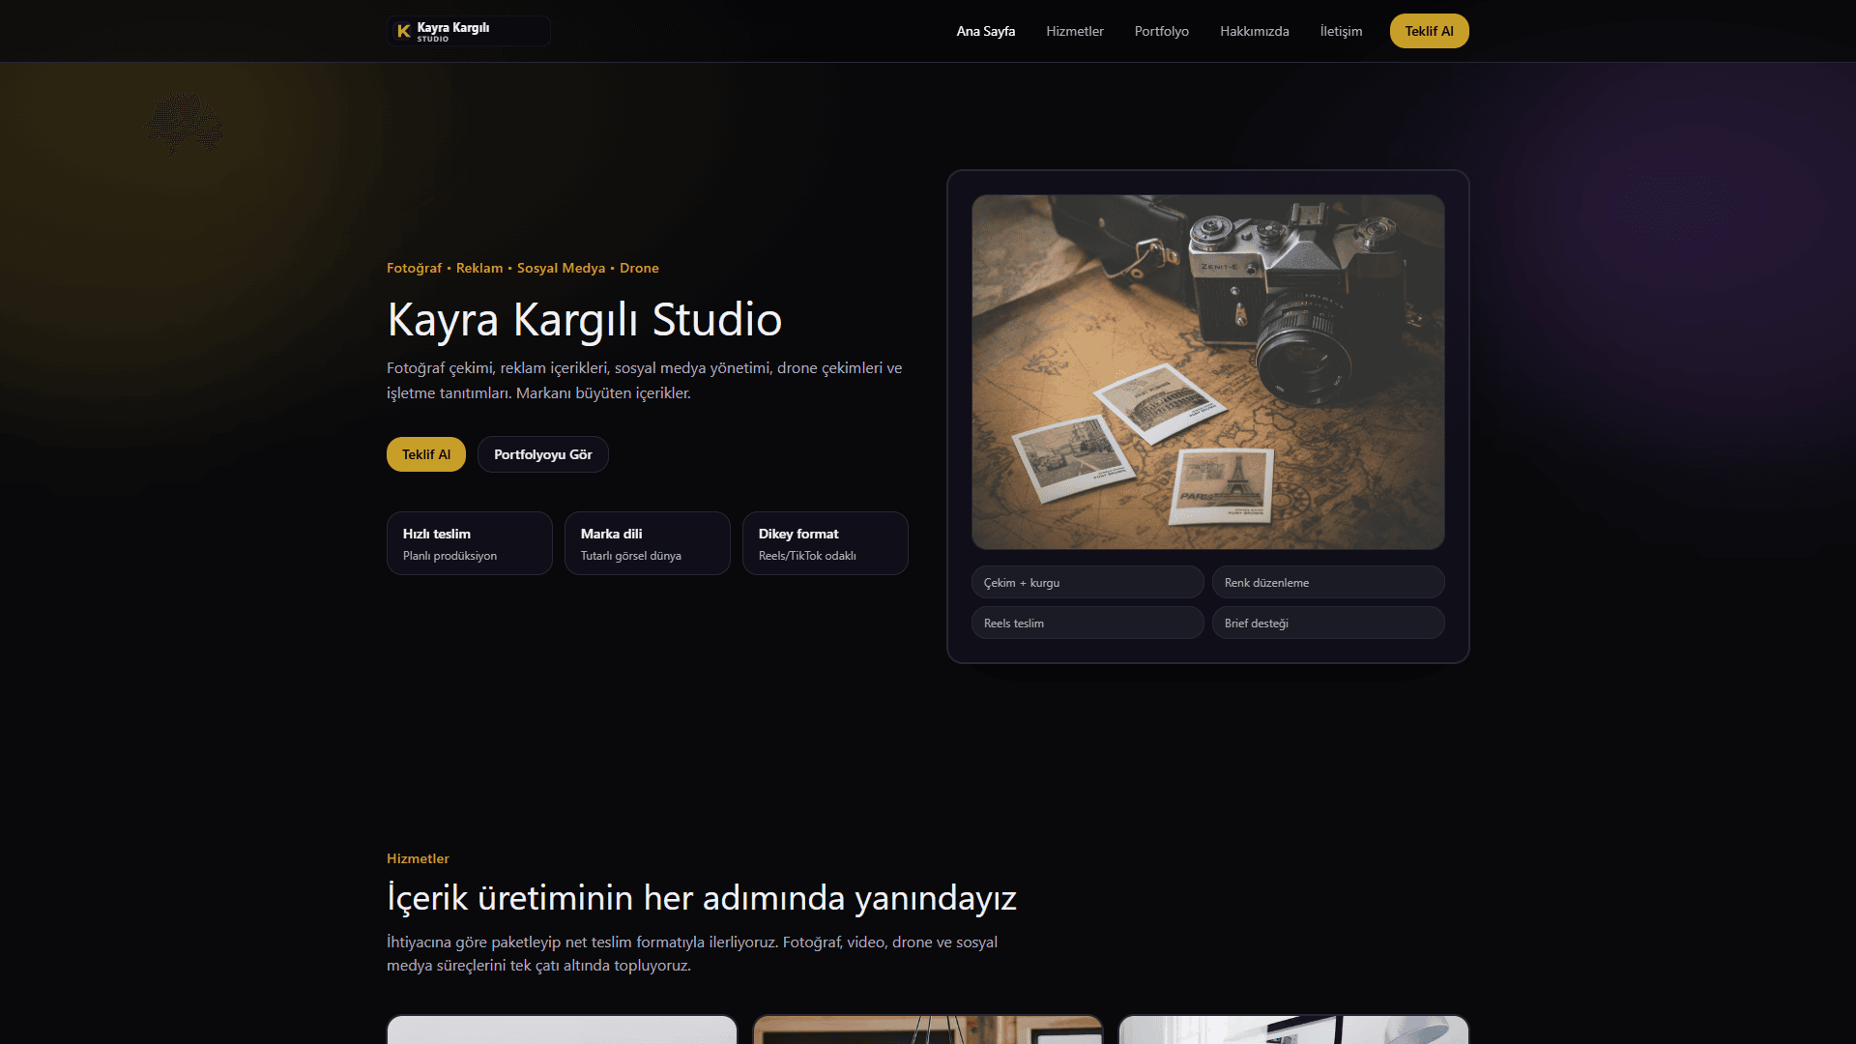Navigate to the Hakkımızda page
This screenshot has height=1044, width=1856.
1254,31
